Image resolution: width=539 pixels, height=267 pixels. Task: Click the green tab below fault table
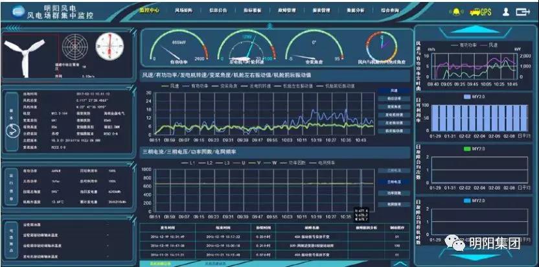(x=158, y=264)
